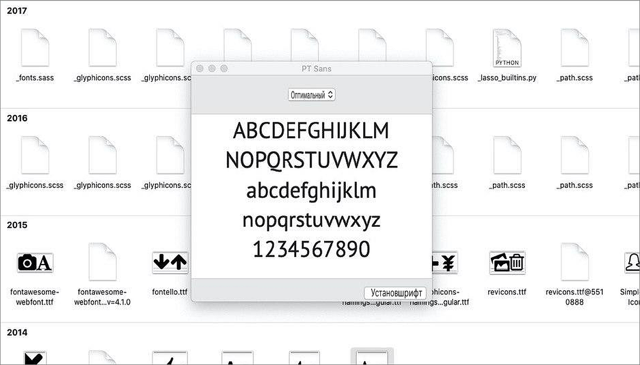Image resolution: width=640 pixels, height=365 pixels.
Task: Click the 1234567890 digits preview line
Action: tap(312, 250)
